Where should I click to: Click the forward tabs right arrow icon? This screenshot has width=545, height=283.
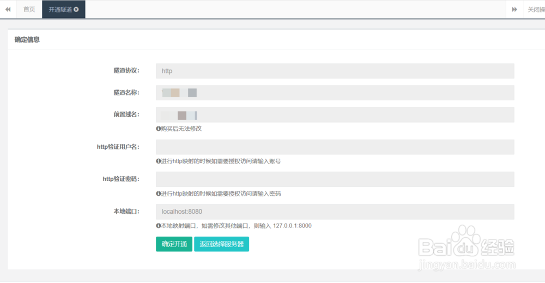514,9
